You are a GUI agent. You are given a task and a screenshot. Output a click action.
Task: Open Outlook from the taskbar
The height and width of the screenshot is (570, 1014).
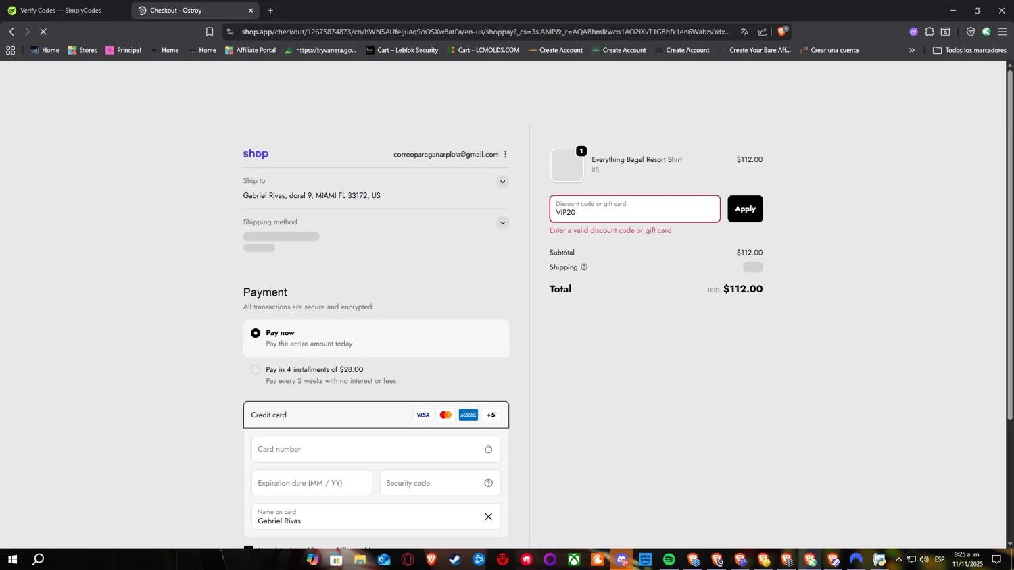[384, 559]
